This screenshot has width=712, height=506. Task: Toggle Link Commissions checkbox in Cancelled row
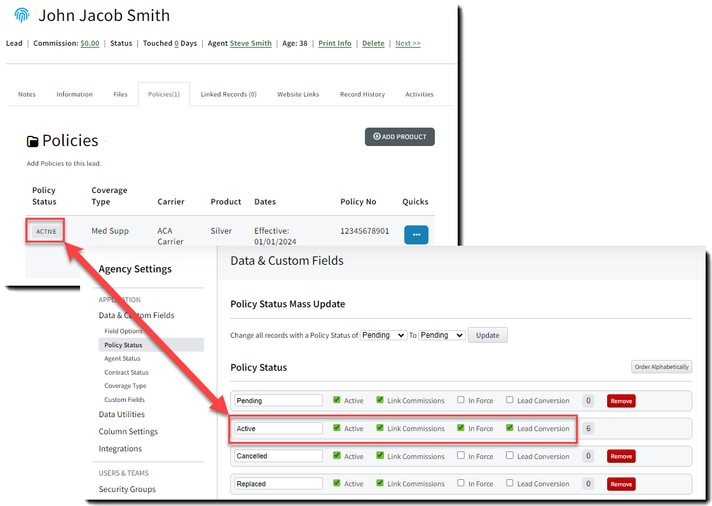click(x=380, y=455)
